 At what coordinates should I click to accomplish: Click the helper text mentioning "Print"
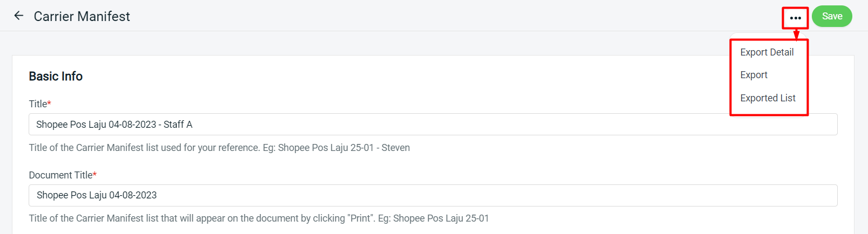[x=258, y=218]
